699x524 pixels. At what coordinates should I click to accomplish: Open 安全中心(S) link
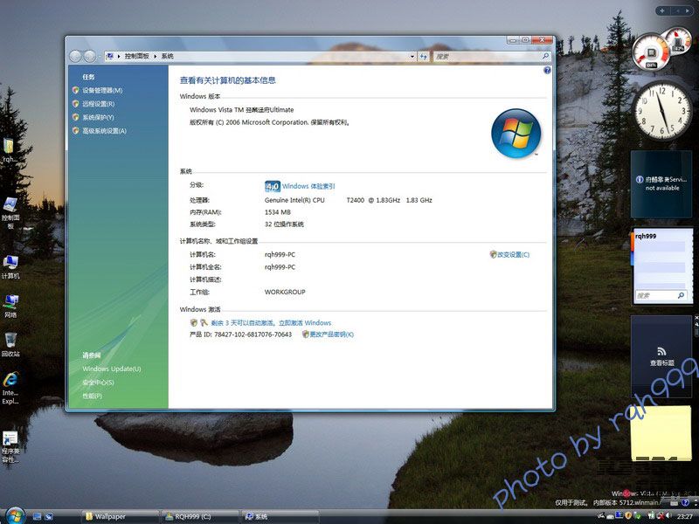click(x=98, y=383)
